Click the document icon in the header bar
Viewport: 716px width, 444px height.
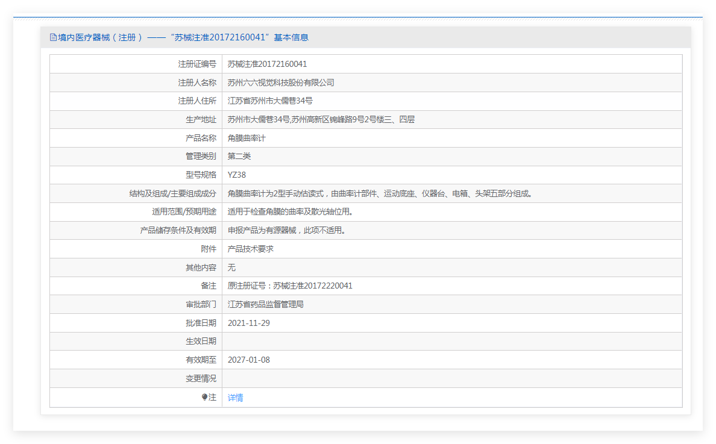(x=53, y=37)
